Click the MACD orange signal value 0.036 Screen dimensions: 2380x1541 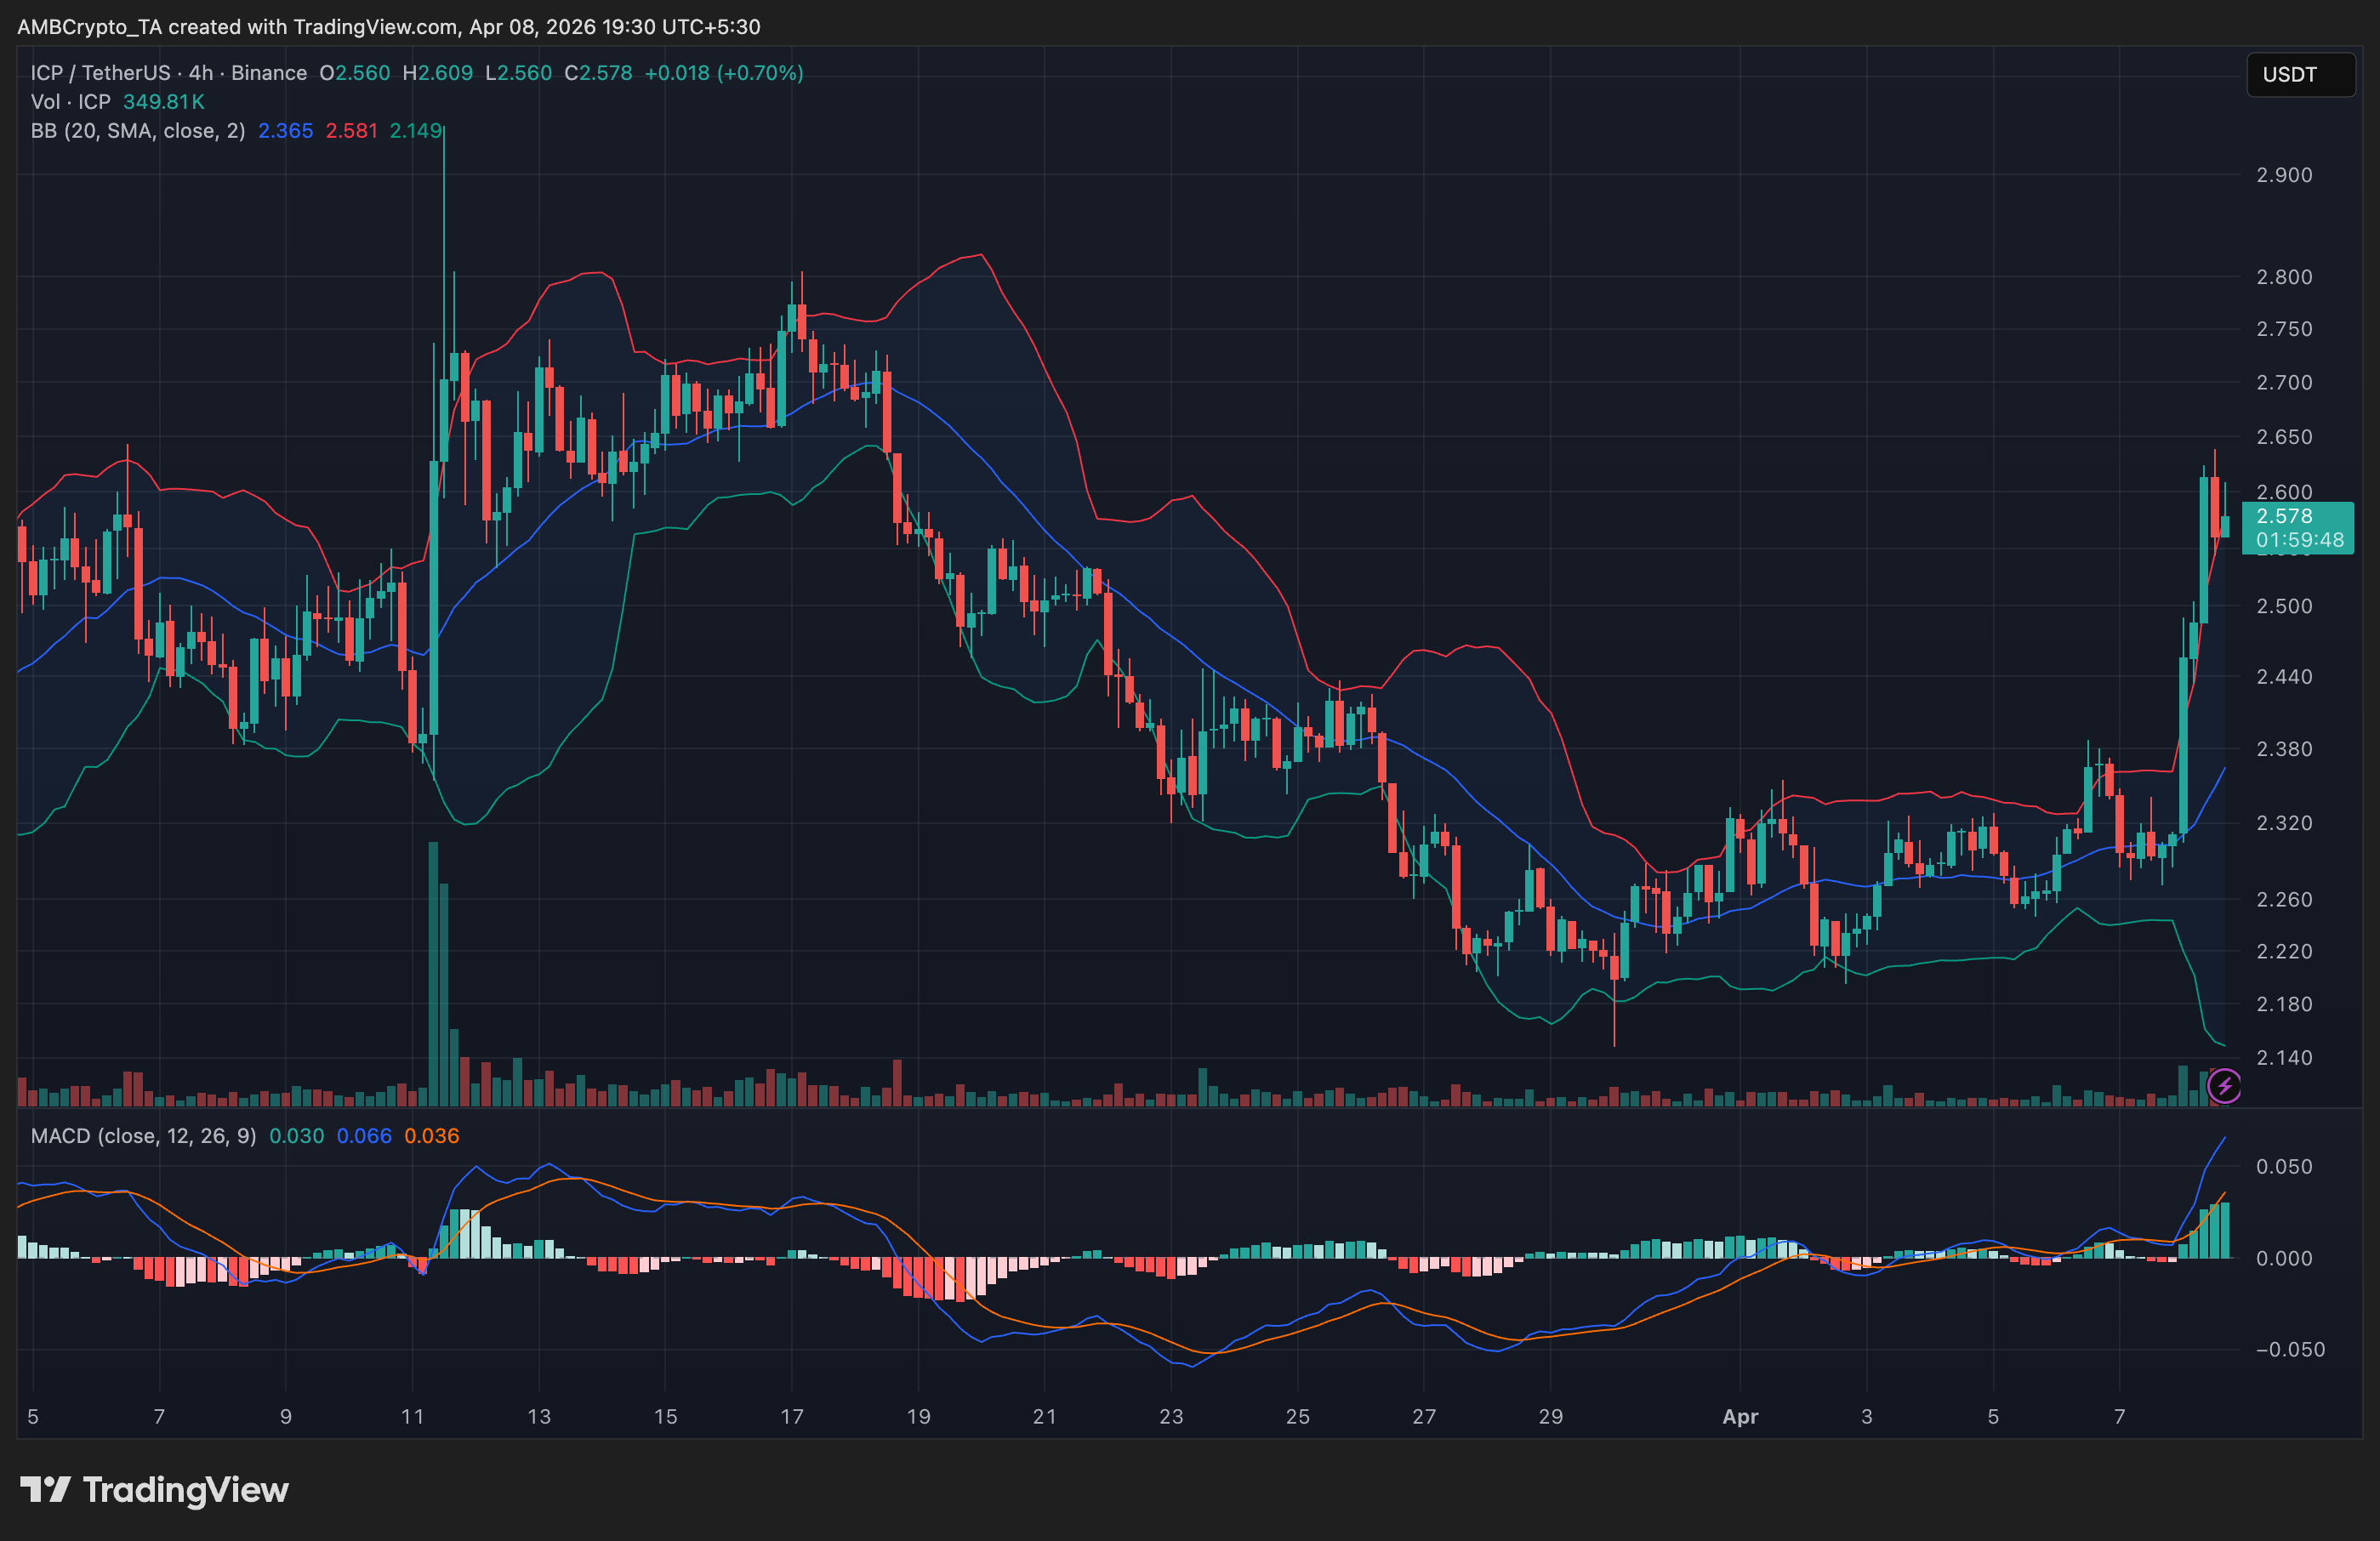tap(431, 1136)
